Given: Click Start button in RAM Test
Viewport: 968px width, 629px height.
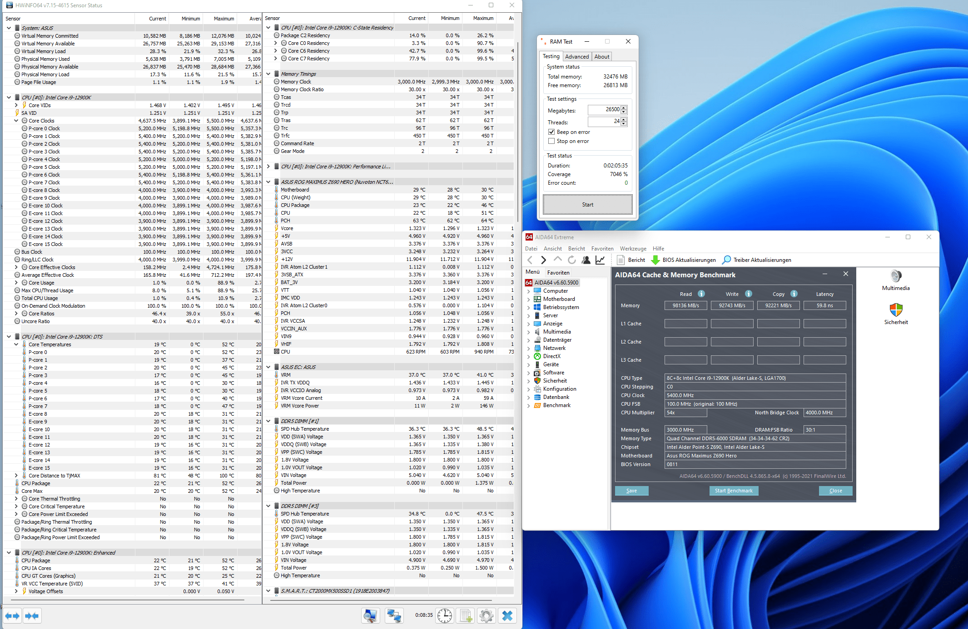Looking at the screenshot, I should tap(587, 205).
